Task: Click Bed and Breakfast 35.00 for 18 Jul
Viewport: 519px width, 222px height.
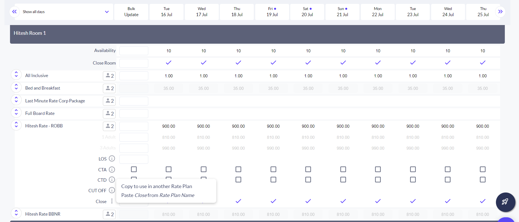Action: [238, 88]
